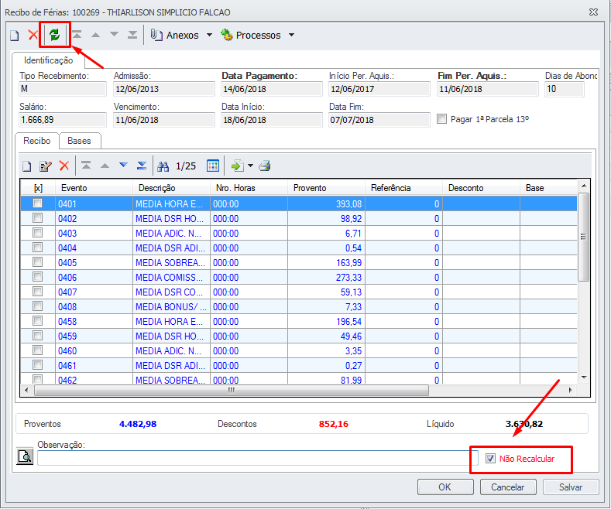This screenshot has width=611, height=509.
Task: Delete record with top red X icon
Action: click(33, 35)
